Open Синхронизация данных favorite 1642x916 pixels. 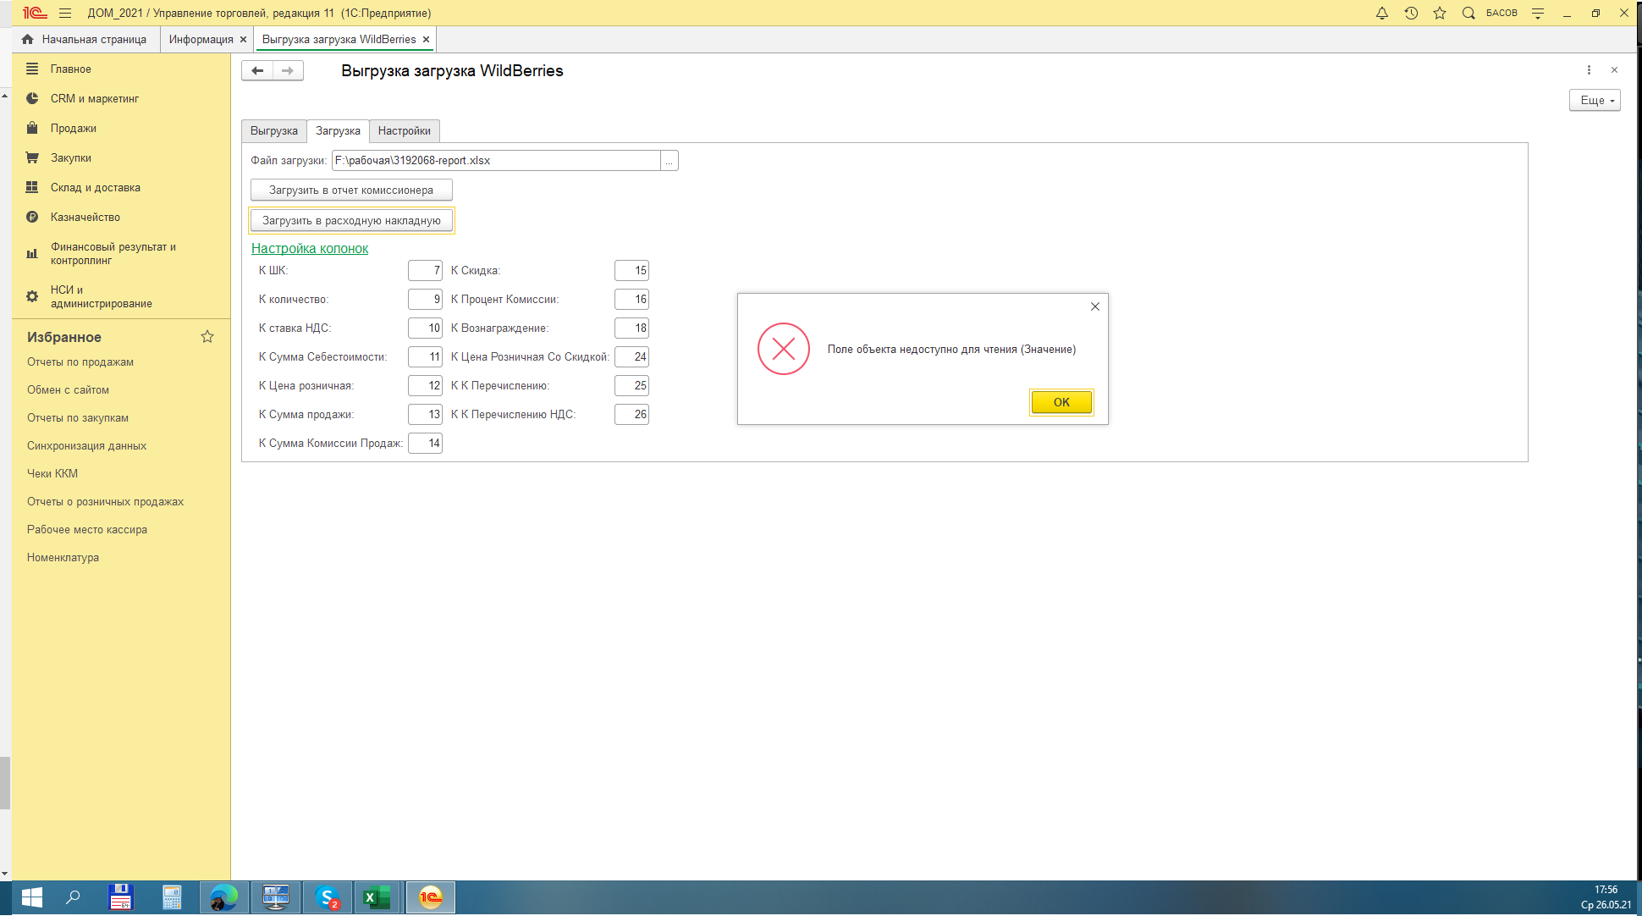click(86, 446)
